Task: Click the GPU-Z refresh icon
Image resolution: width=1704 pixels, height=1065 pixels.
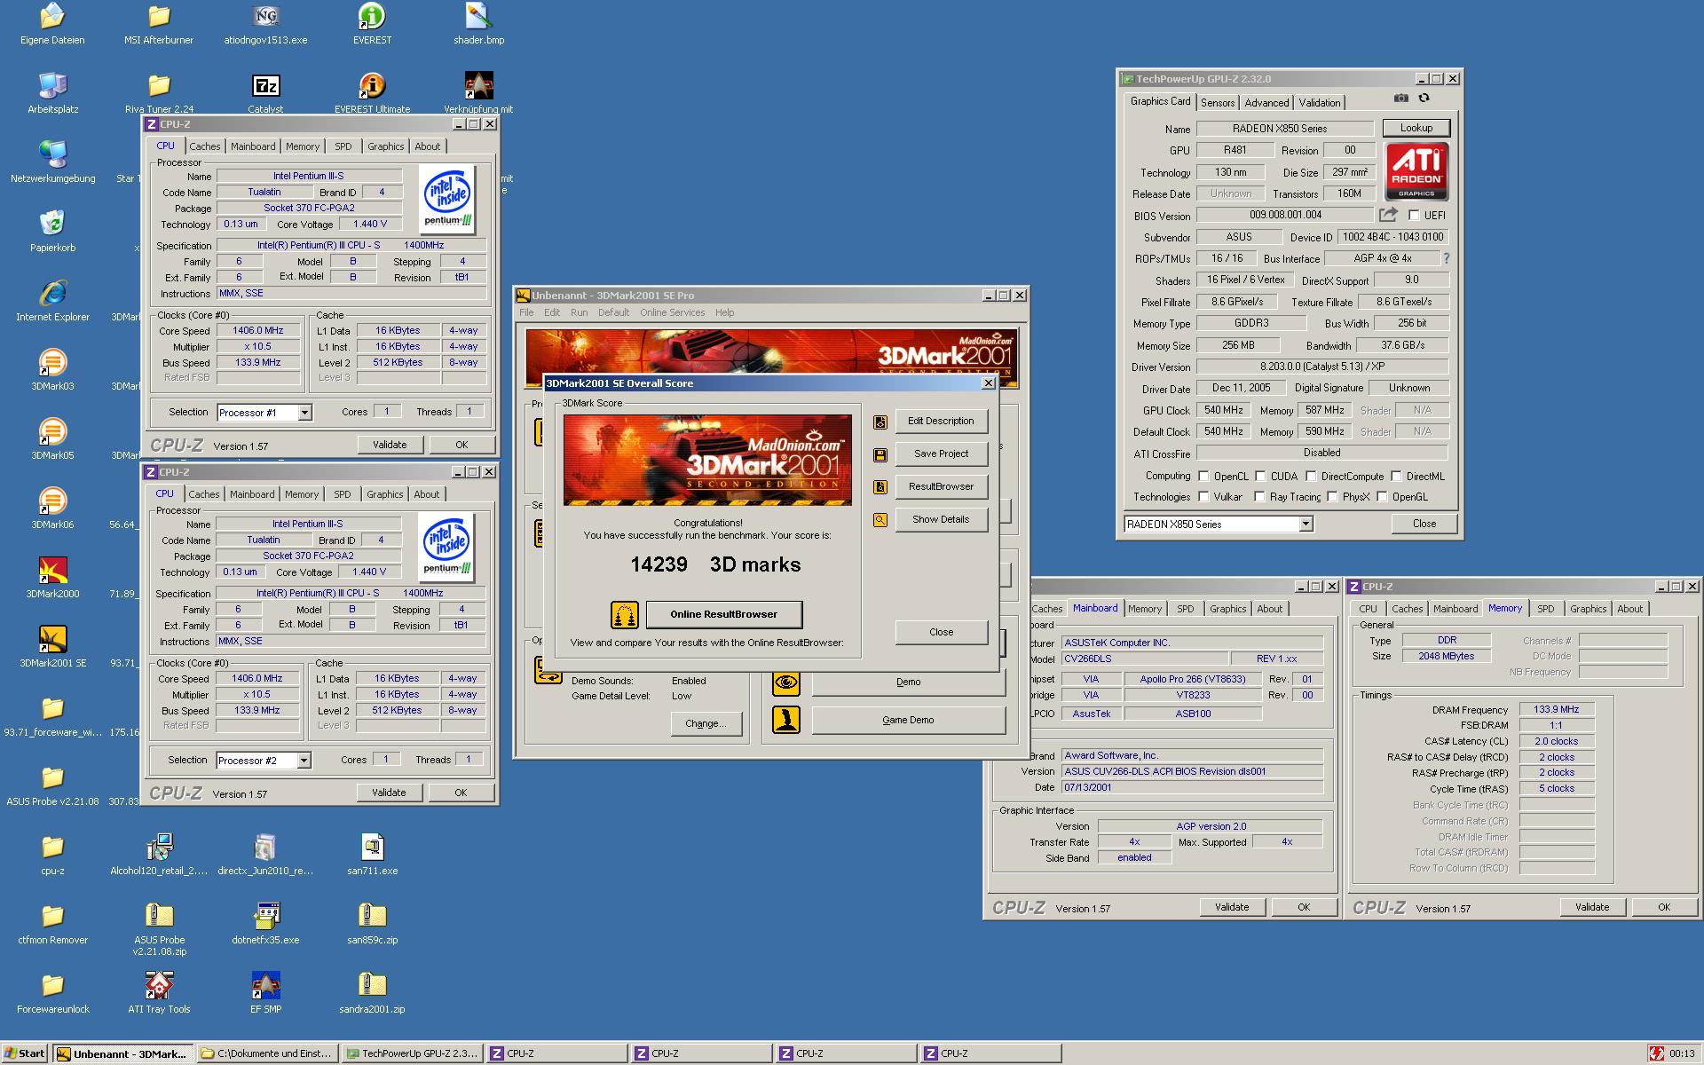Action: pos(1424,99)
